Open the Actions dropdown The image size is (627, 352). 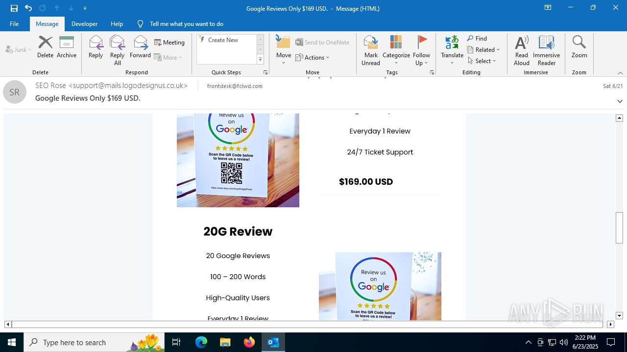(313, 57)
